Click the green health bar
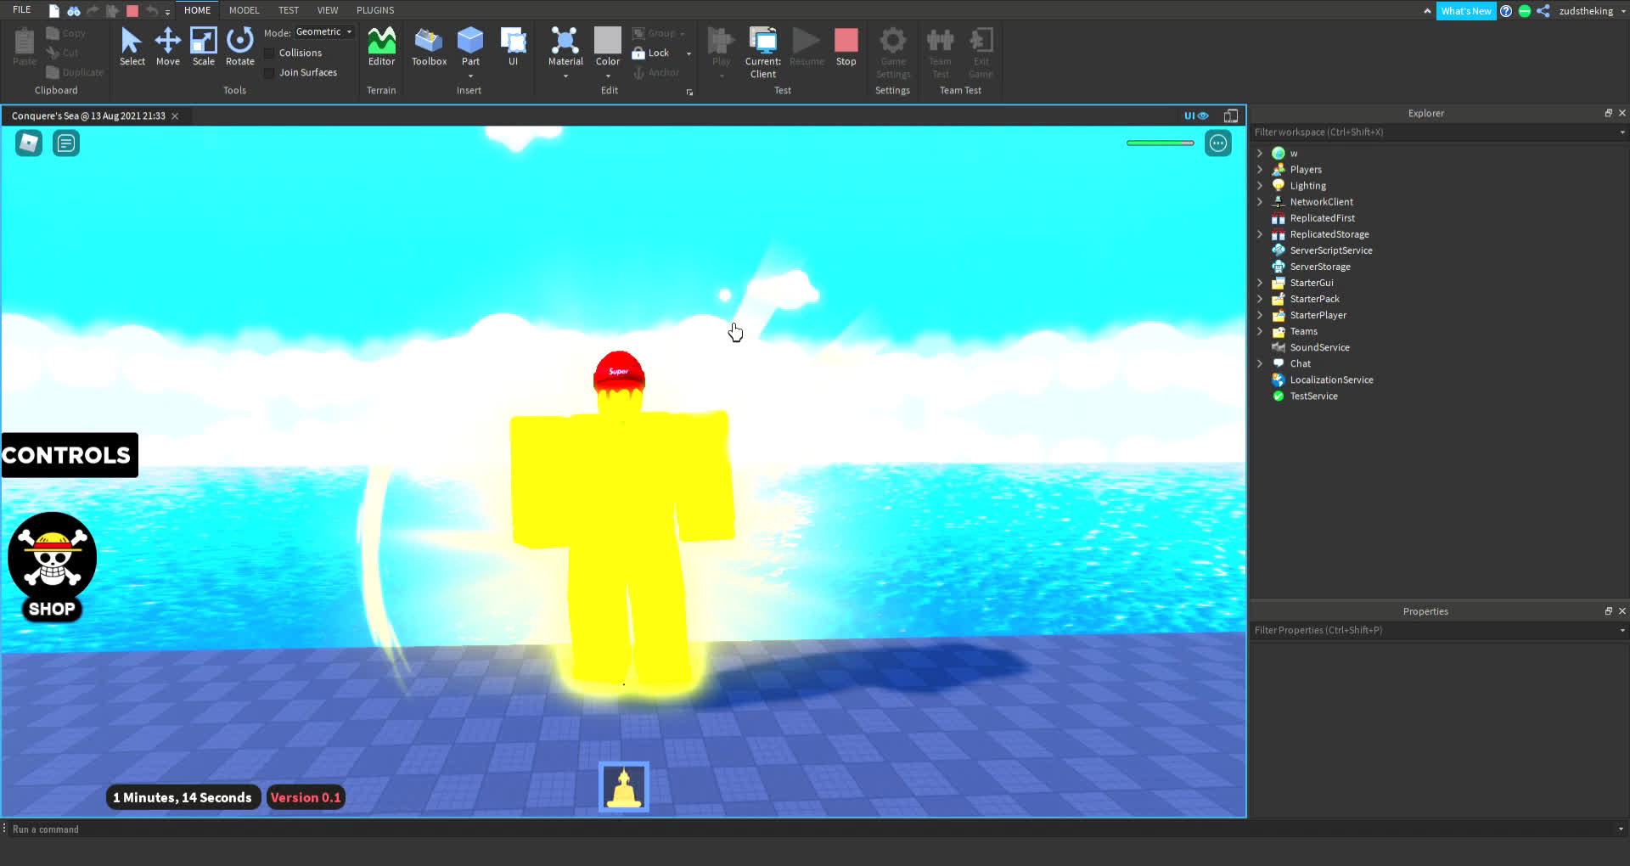Image resolution: width=1630 pixels, height=866 pixels. coord(1160,143)
